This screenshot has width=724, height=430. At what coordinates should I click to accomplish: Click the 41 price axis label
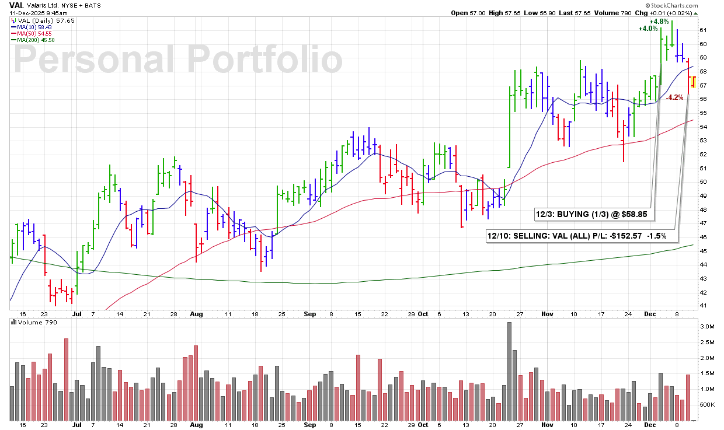(x=704, y=306)
